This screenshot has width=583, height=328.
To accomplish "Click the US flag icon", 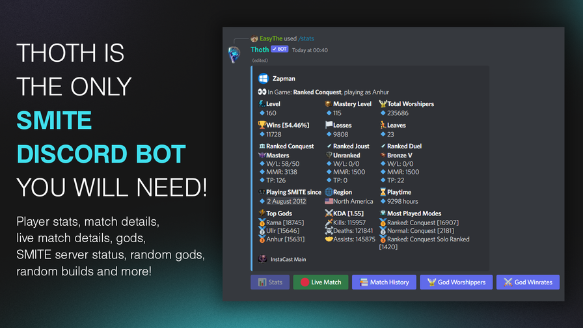I will tap(329, 201).
